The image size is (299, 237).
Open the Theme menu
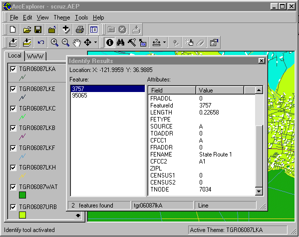(x=62, y=17)
